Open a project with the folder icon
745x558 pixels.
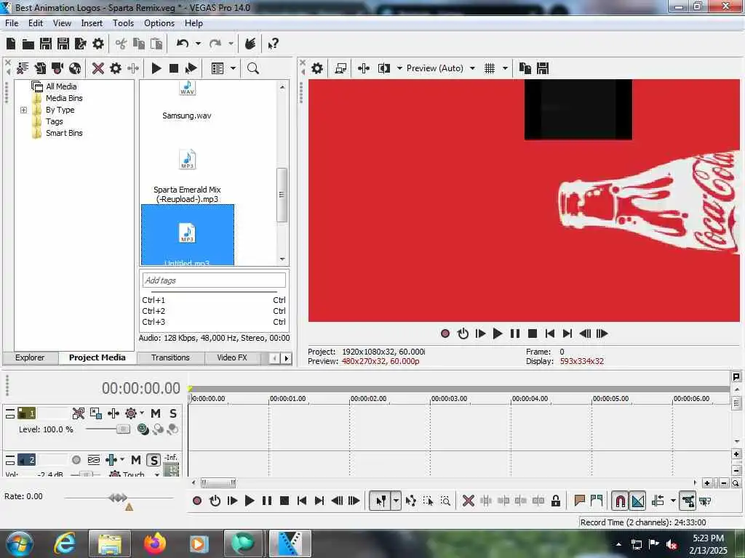tap(28, 44)
